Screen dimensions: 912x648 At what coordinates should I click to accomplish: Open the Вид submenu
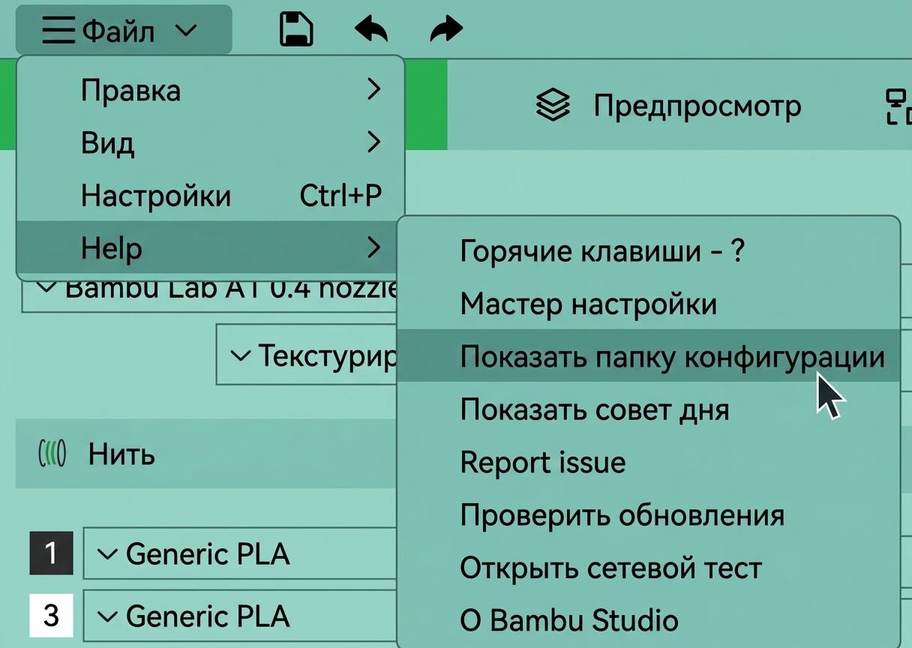tap(210, 142)
